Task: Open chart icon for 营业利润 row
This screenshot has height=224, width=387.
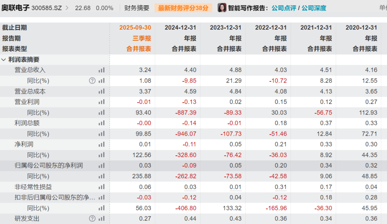Action: tap(101, 102)
